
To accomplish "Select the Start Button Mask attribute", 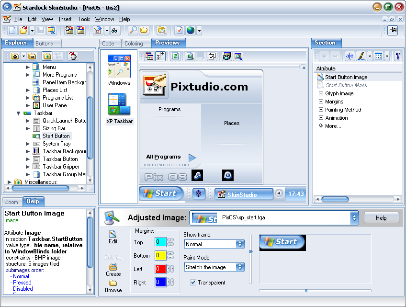I will click(346, 85).
